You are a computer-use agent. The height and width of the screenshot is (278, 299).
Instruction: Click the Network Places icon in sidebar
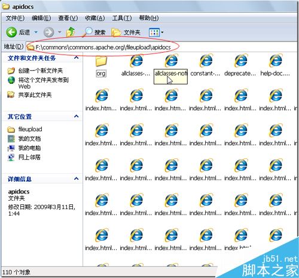click(11, 158)
